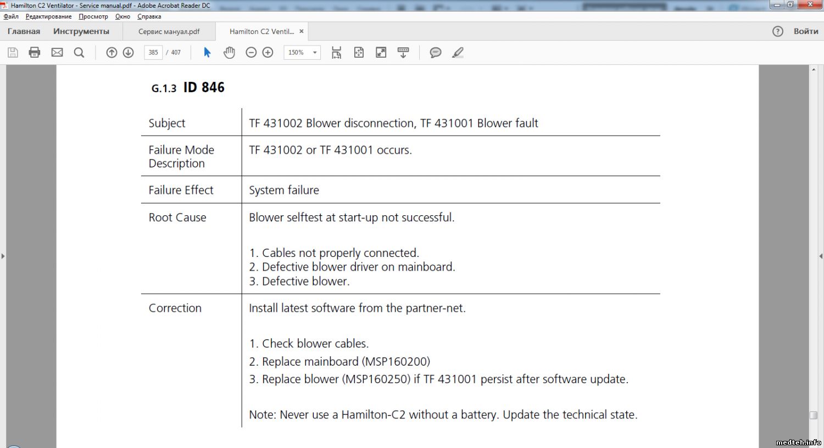
Task: Expand the right tools pane arrow
Action: [x=821, y=256]
